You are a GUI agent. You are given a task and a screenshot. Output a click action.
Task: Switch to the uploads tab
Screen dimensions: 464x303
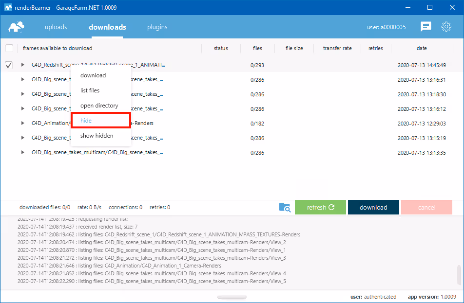pos(56,27)
